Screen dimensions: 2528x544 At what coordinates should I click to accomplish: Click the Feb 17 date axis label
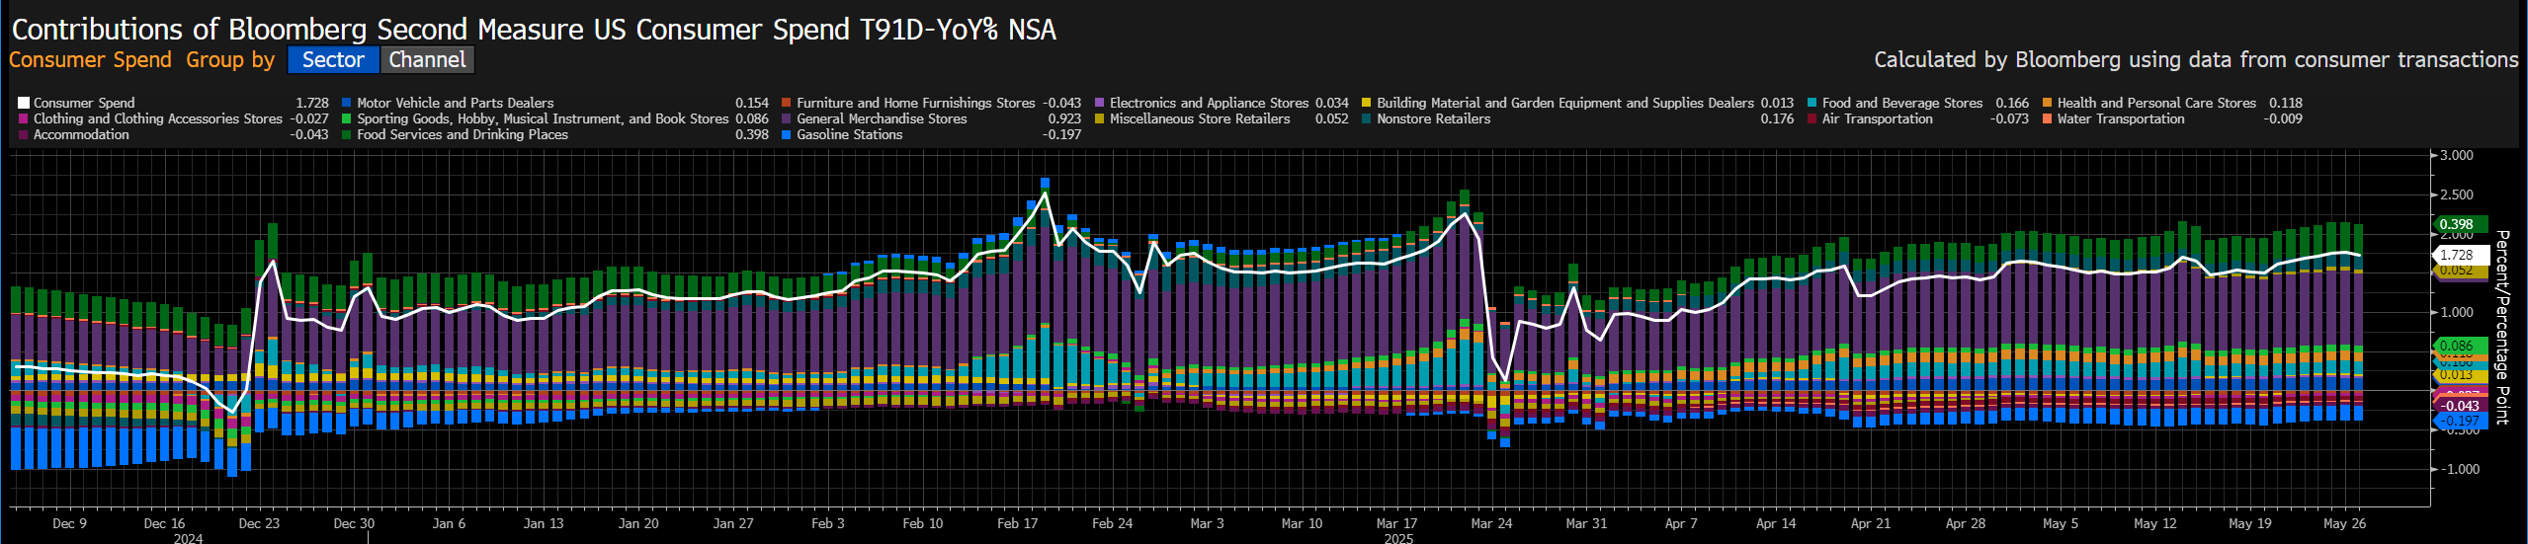(x=1018, y=523)
